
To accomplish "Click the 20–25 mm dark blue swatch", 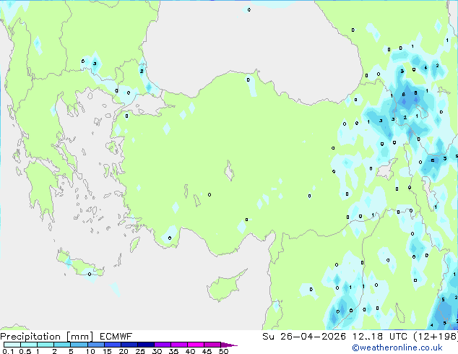I will coord(129,345).
